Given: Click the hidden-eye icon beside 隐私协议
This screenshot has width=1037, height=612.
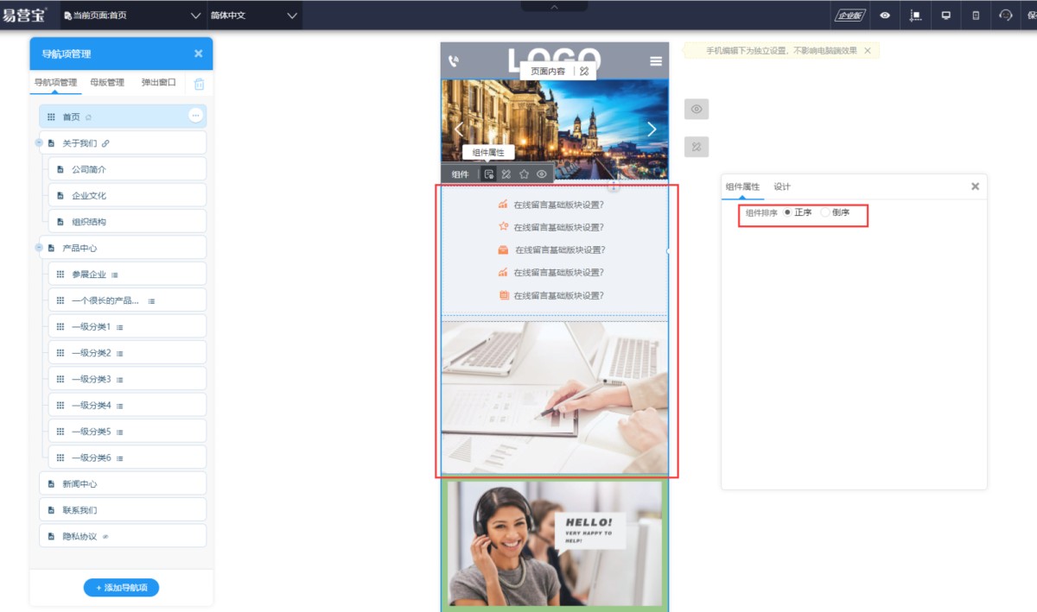Looking at the screenshot, I should tap(105, 537).
